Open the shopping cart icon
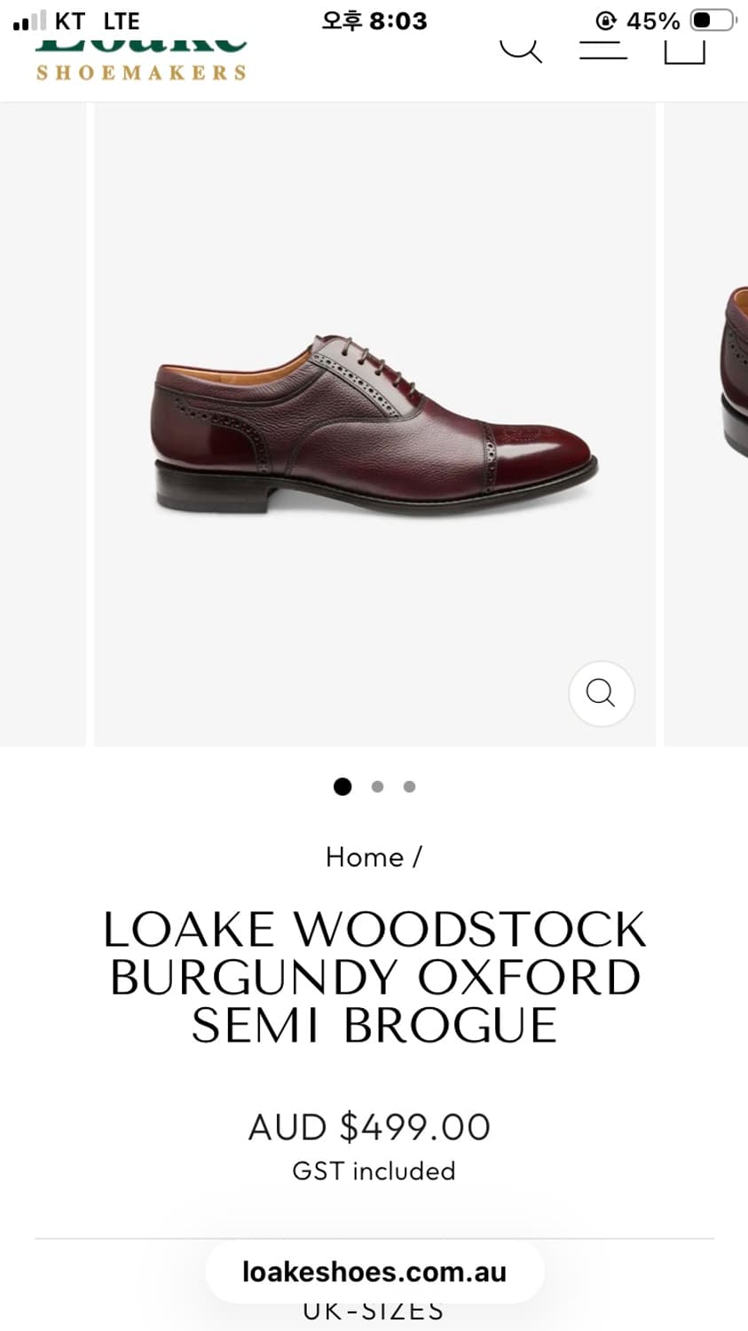 click(x=684, y=50)
